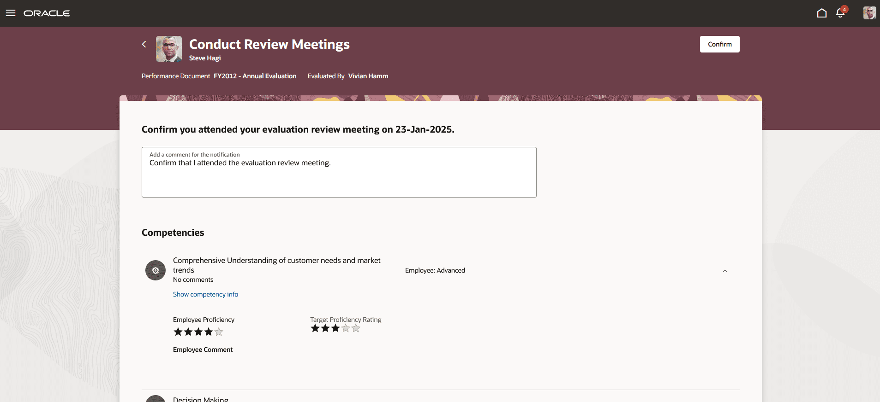Click the 'Employee: Advanced' text

point(435,270)
